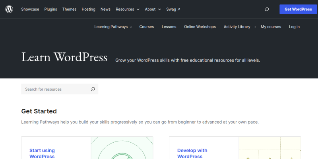
Task: Go to Plugins page
Action: pos(51,9)
